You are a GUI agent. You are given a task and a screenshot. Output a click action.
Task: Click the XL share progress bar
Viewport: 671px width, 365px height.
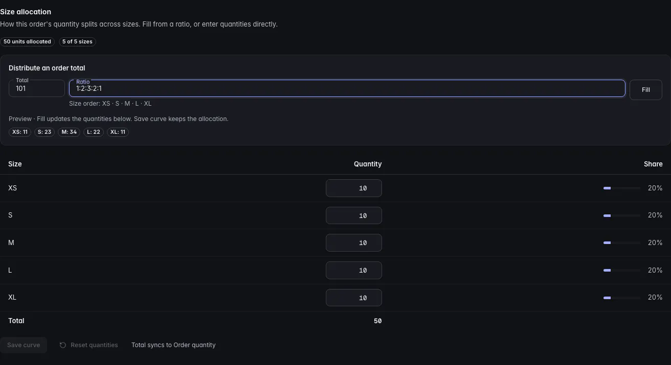(622, 298)
